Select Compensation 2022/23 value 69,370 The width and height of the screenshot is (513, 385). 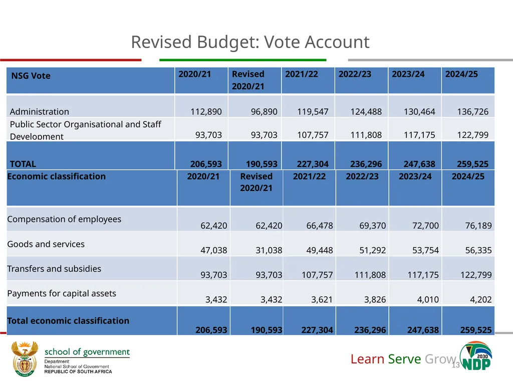[x=372, y=226]
